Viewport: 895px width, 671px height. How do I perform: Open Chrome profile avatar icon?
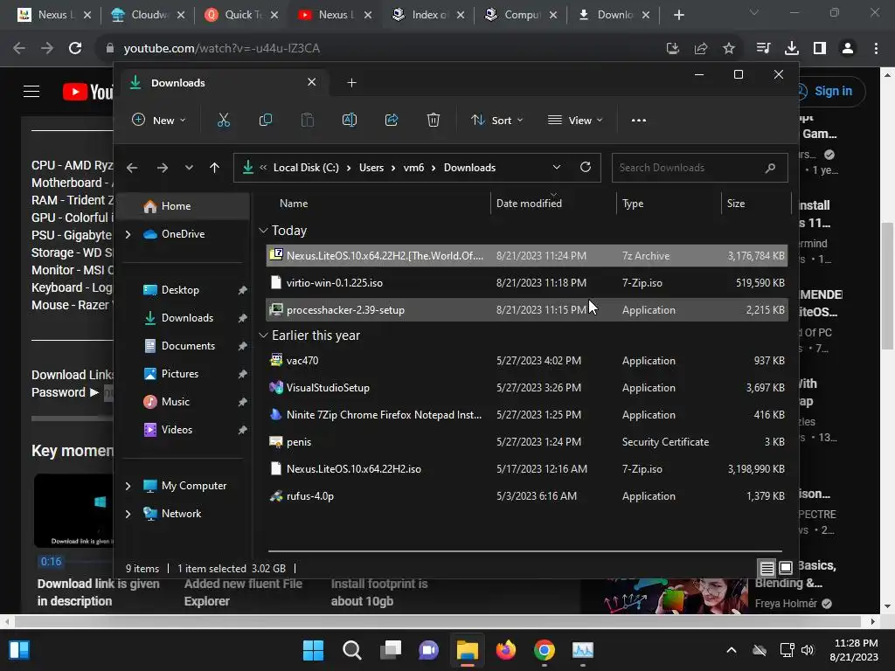click(848, 49)
